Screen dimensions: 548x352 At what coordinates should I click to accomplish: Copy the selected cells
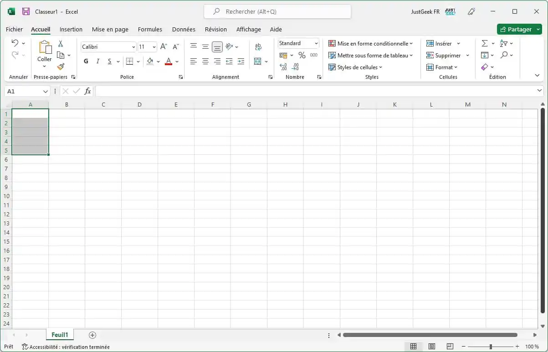tap(61, 55)
